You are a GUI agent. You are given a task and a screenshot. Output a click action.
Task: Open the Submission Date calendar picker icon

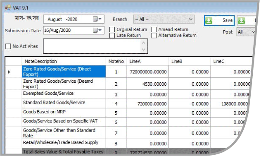[95, 30]
